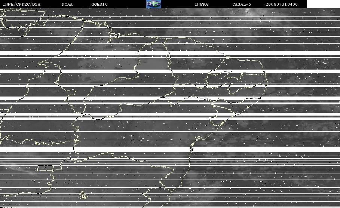
Task: Click the yellow jagged coastline cluster on the east coast
Action: [x=198, y=138]
